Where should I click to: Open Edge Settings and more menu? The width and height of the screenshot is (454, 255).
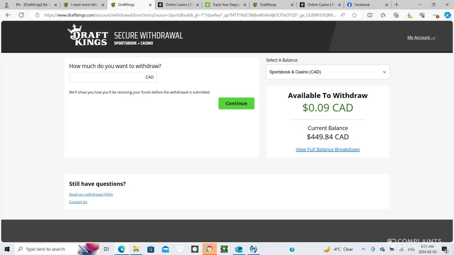point(435,15)
